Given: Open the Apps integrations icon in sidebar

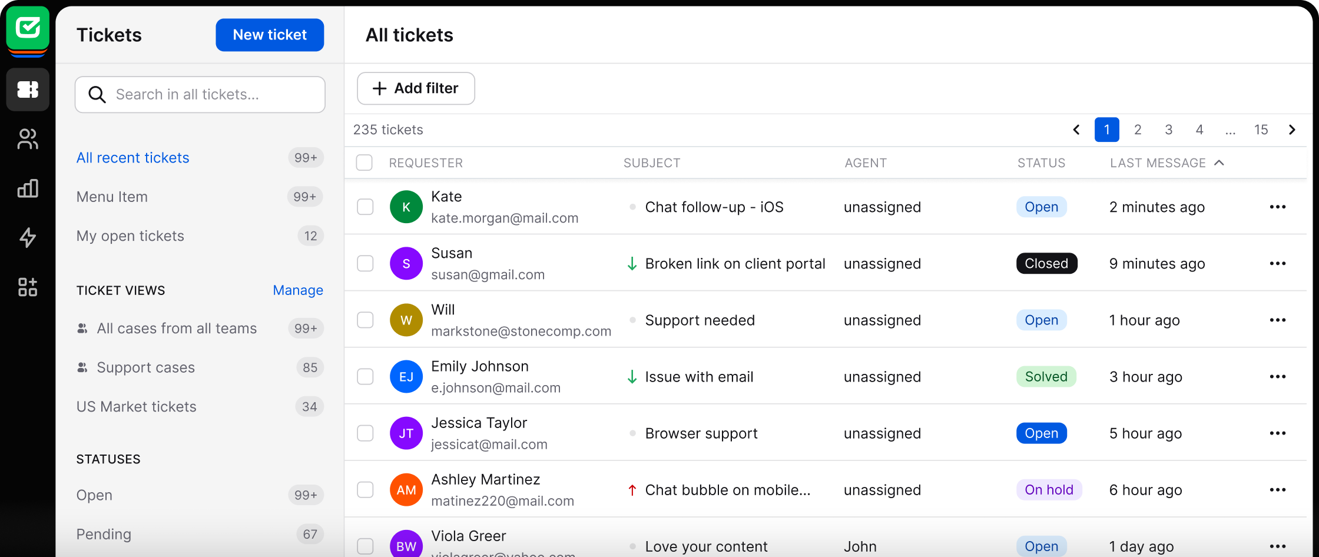Looking at the screenshot, I should click(x=27, y=287).
